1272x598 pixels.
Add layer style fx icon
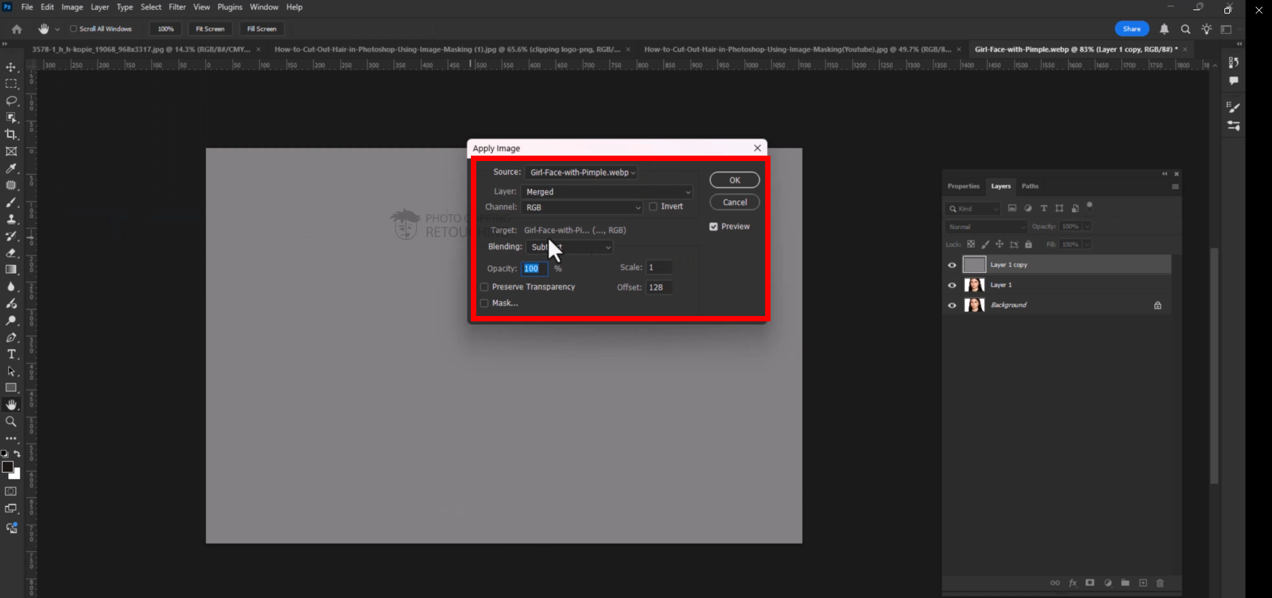coord(1073,583)
